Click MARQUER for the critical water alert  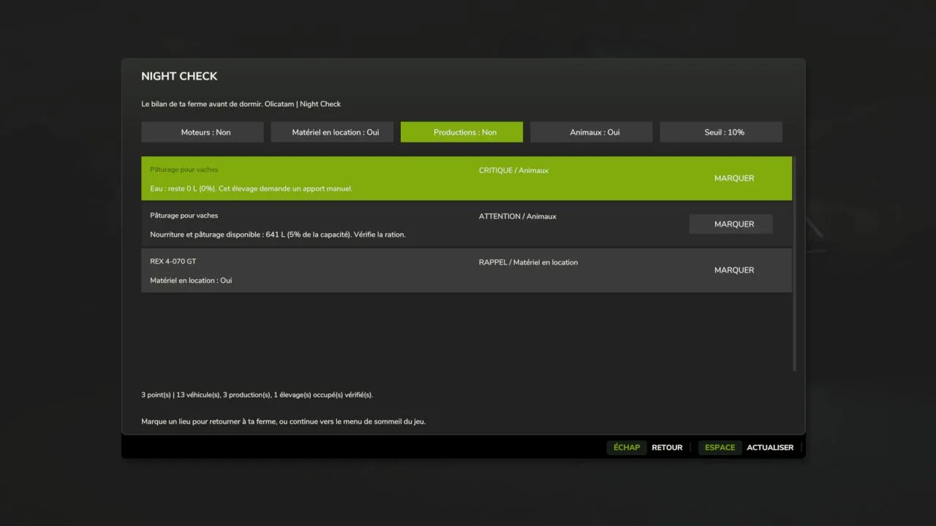click(734, 178)
